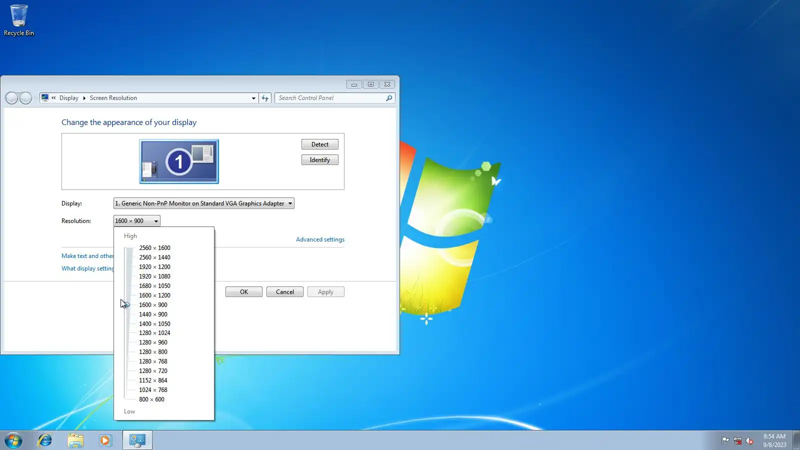800x450 pixels.
Task: Choose the 1280 × 720 resolution
Action: pos(153,371)
